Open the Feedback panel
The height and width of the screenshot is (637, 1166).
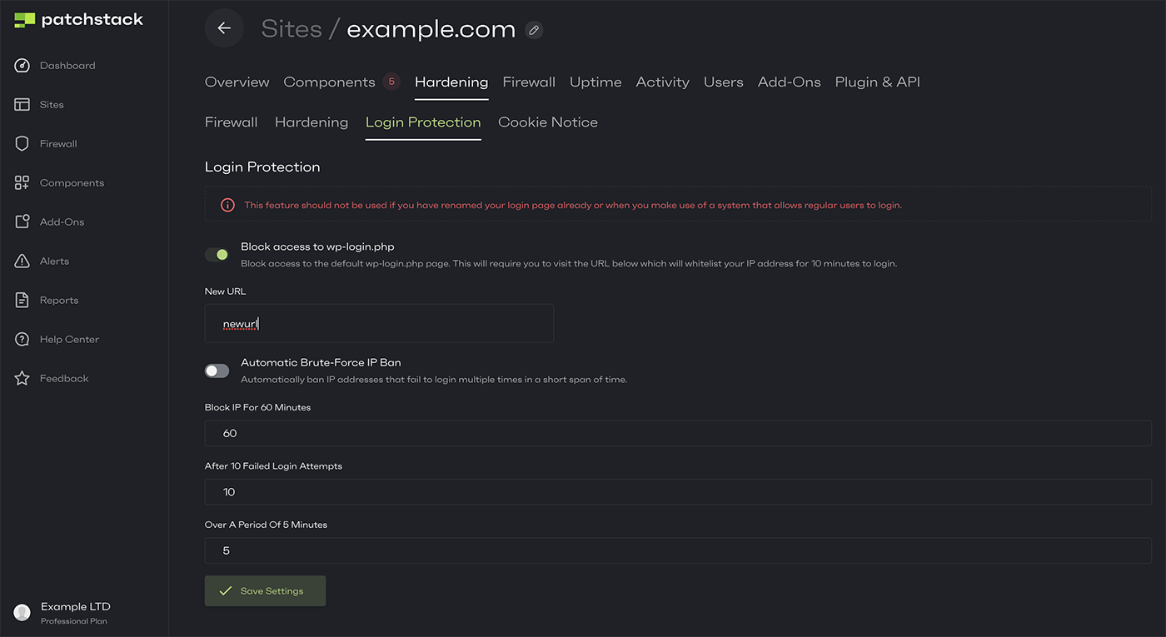(x=63, y=378)
